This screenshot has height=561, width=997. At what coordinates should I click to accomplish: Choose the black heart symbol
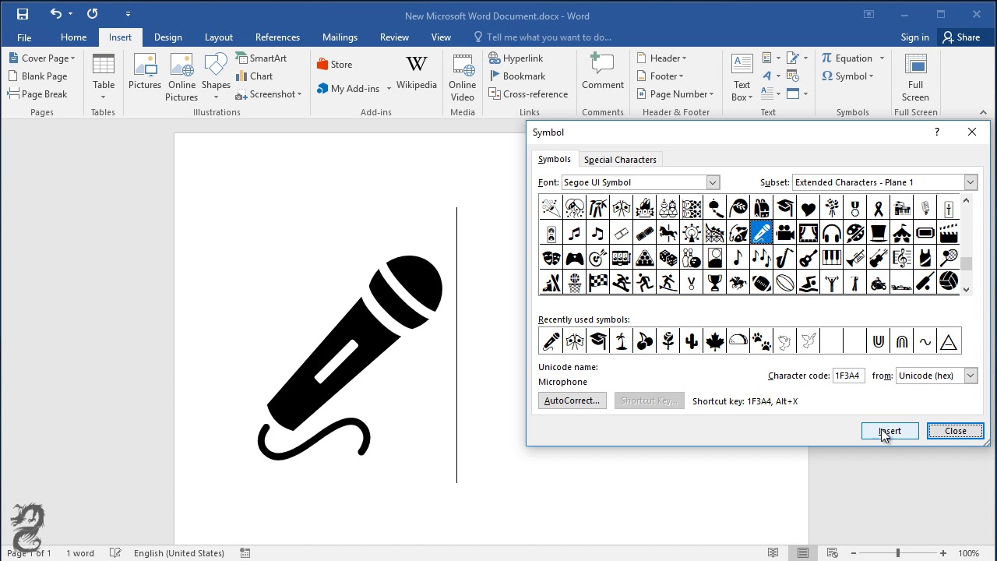[x=809, y=208]
